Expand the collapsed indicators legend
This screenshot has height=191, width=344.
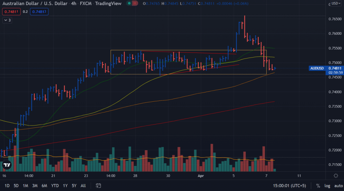(7, 20)
